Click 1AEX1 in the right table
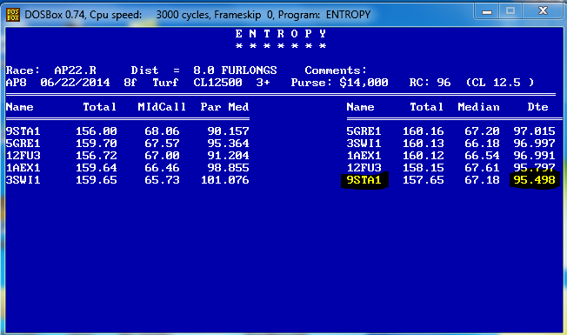Viewport: 567px width, 335px height. pyautogui.click(x=364, y=156)
